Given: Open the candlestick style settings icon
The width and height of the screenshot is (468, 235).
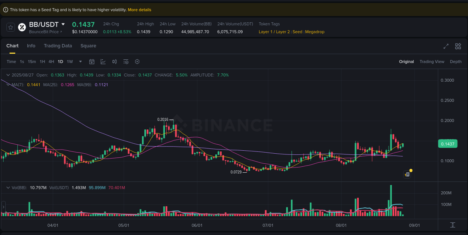Looking at the screenshot, I should 115,62.
